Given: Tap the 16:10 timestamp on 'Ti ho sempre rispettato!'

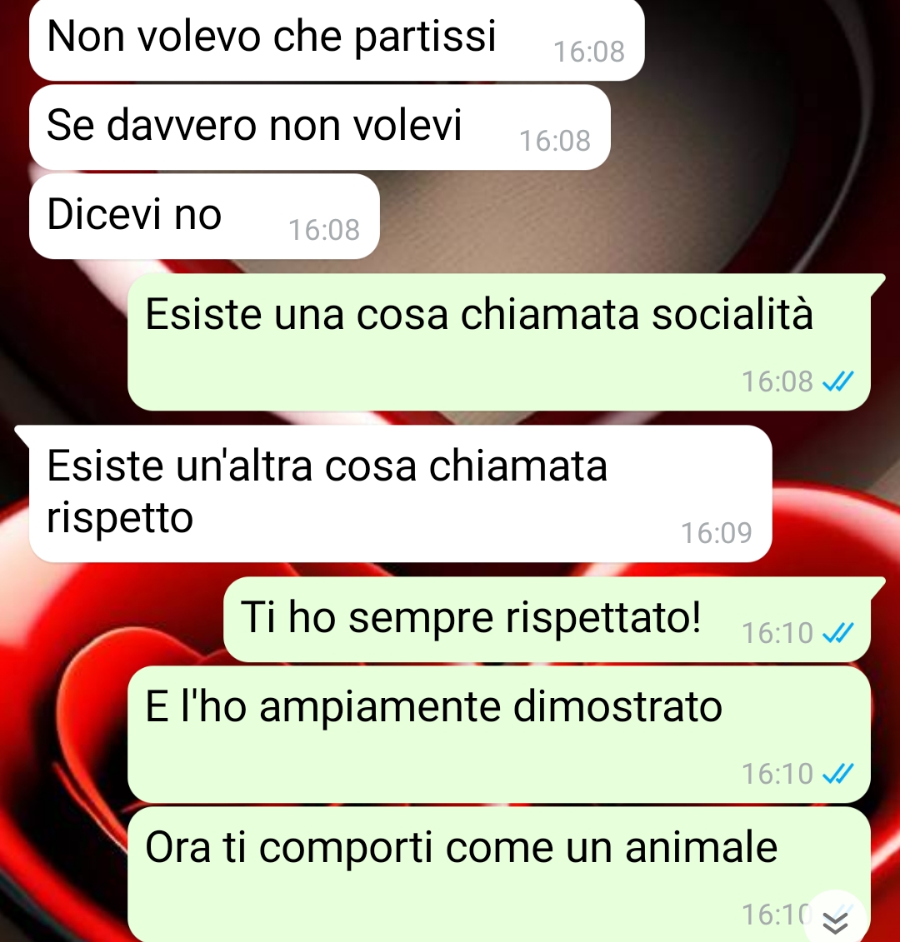Looking at the screenshot, I should coord(777,633).
